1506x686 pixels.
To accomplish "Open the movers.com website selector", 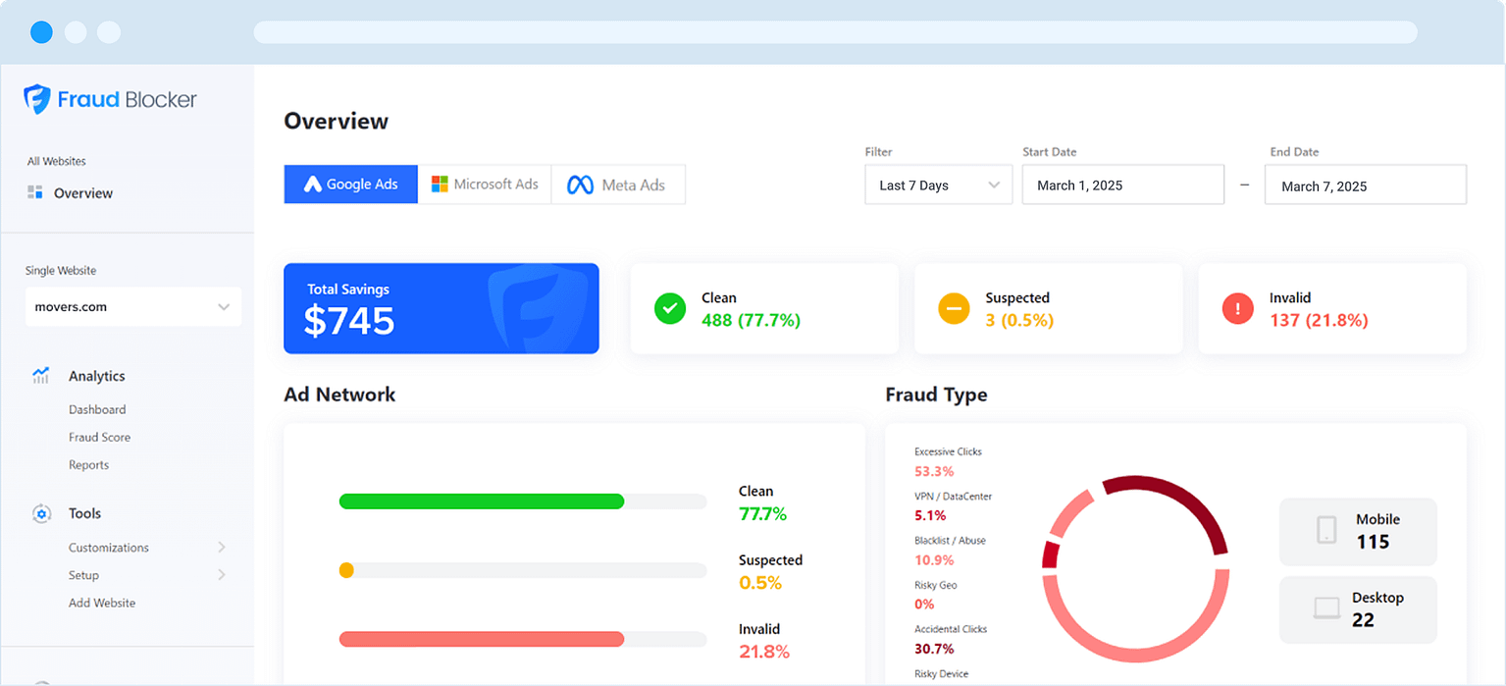I will pyautogui.click(x=132, y=306).
